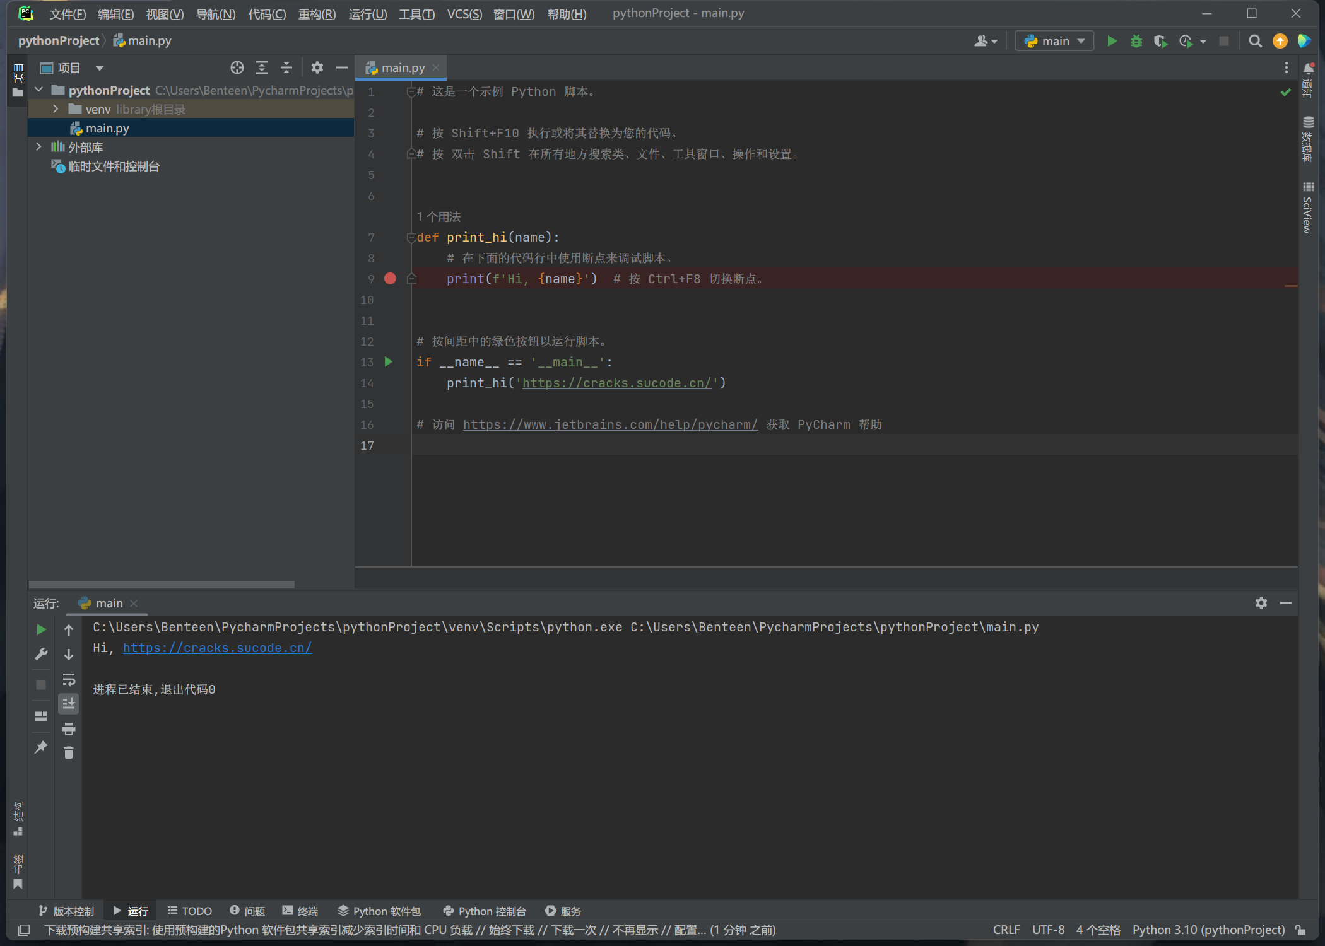Viewport: 1325px width, 946px height.
Task: Rerun main in run panel
Action: (41, 629)
